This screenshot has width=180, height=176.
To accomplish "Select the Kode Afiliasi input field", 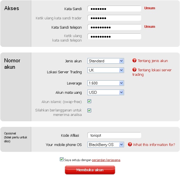I will [x=114, y=135].
